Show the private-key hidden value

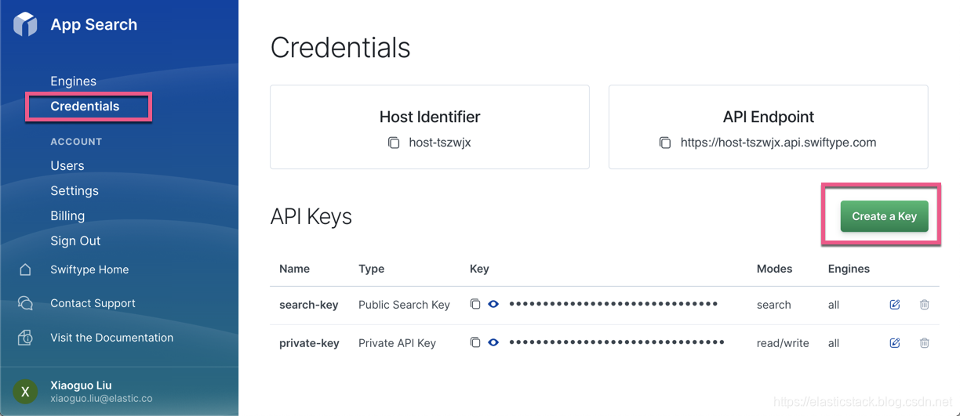[x=493, y=342]
